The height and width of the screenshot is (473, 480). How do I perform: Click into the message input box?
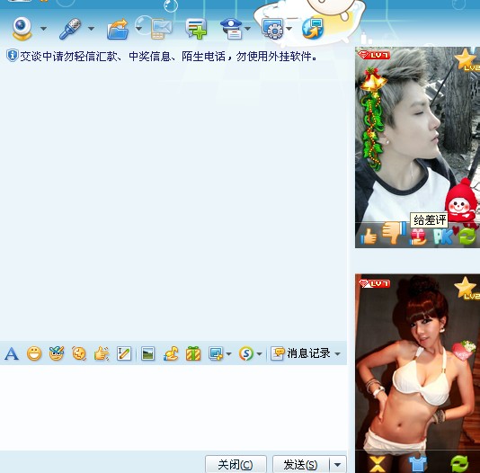[173, 407]
